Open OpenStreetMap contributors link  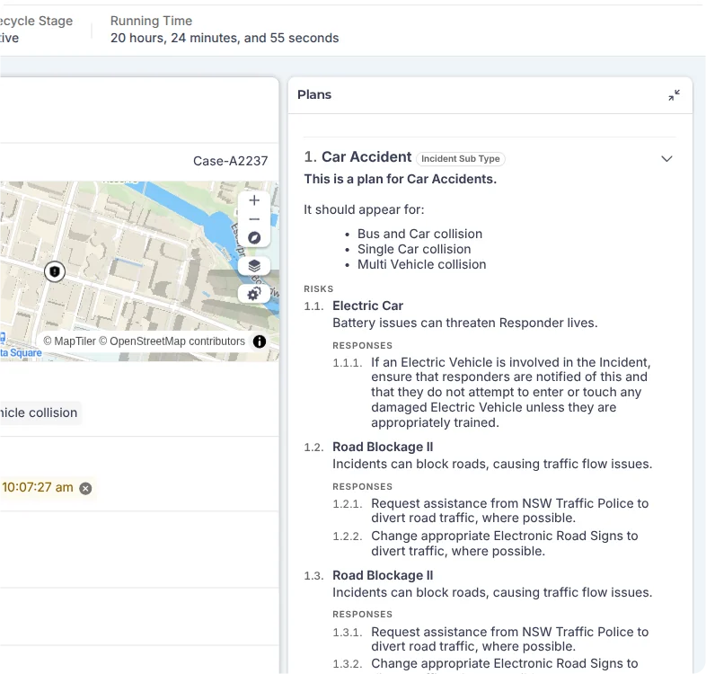(172, 341)
